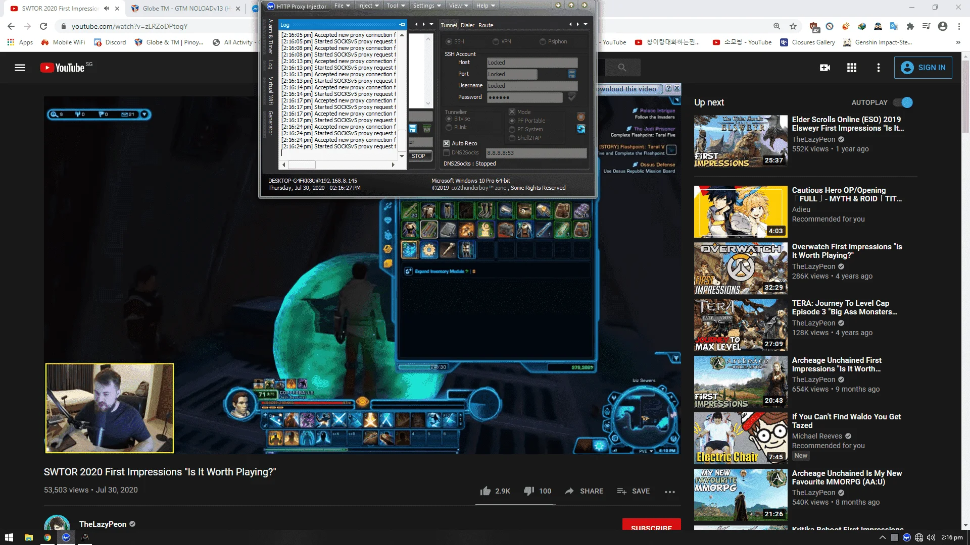Click SHARE under the video
The image size is (970, 545).
584,491
